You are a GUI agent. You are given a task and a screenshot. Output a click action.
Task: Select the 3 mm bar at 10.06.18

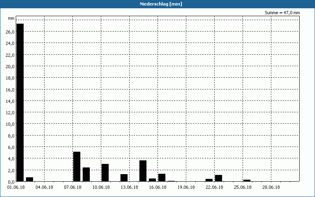tap(105, 173)
